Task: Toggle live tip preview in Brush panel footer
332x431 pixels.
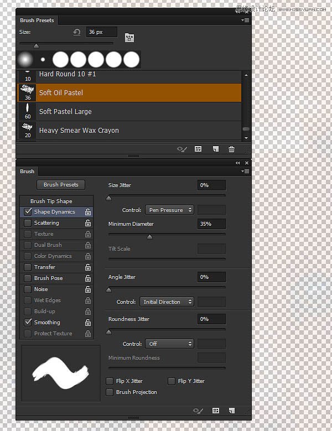Action: tap(198, 411)
